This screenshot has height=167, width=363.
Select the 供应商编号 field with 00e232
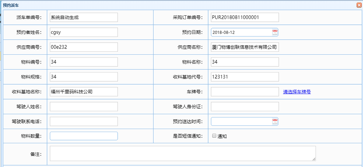[83, 47]
